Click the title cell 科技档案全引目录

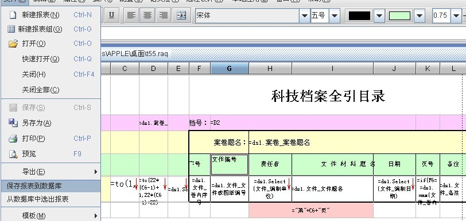328,96
